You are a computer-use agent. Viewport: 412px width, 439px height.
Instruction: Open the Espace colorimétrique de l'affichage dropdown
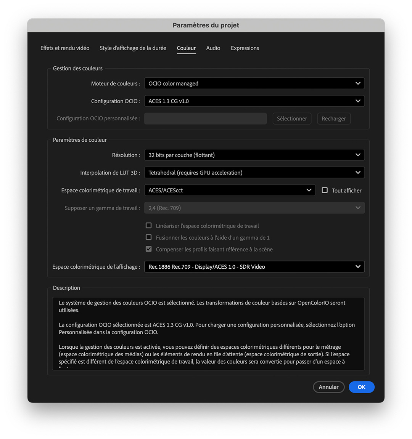click(254, 267)
